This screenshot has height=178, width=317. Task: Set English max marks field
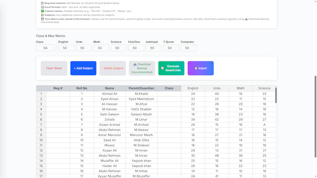click(x=66, y=48)
